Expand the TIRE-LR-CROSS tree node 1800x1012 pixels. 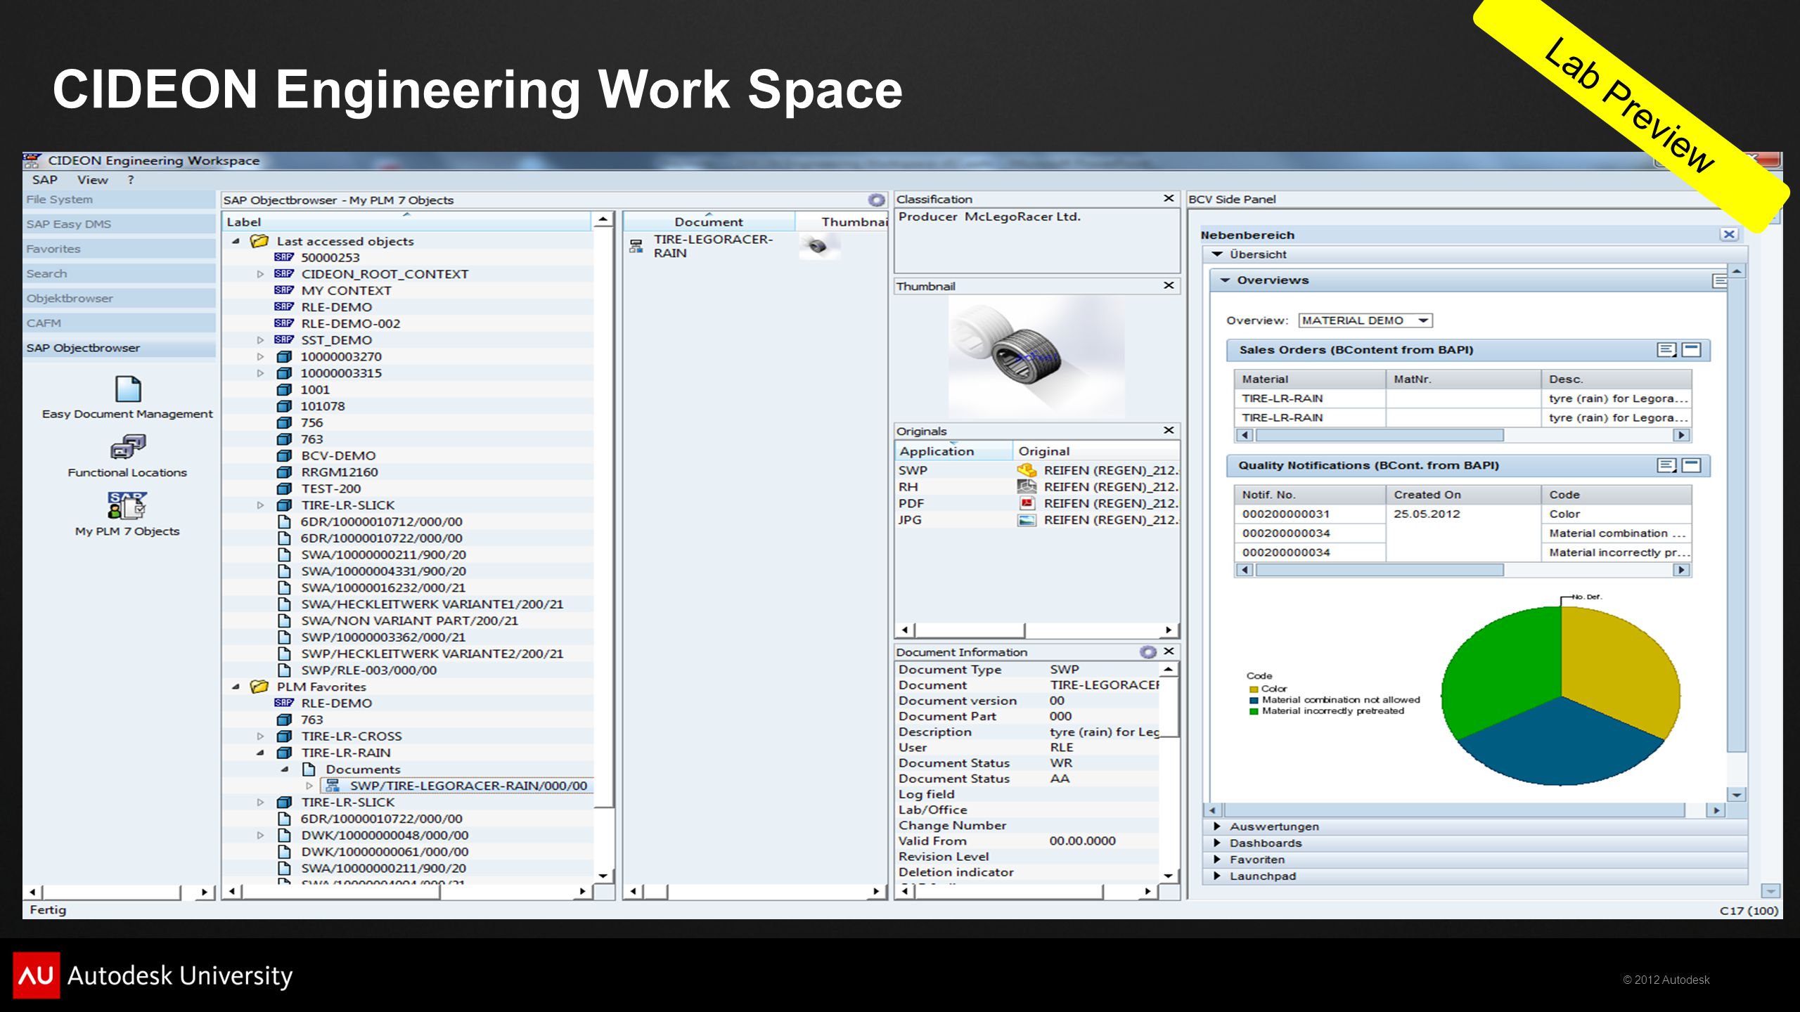pos(260,737)
